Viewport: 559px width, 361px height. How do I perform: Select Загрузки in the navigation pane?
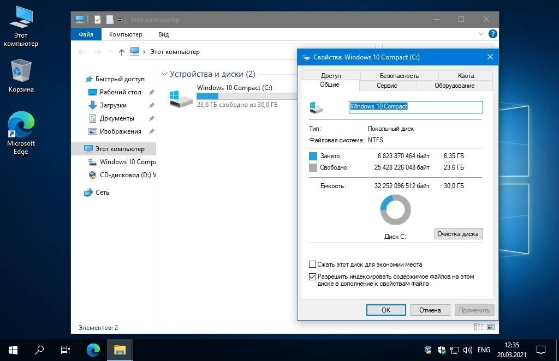click(113, 105)
